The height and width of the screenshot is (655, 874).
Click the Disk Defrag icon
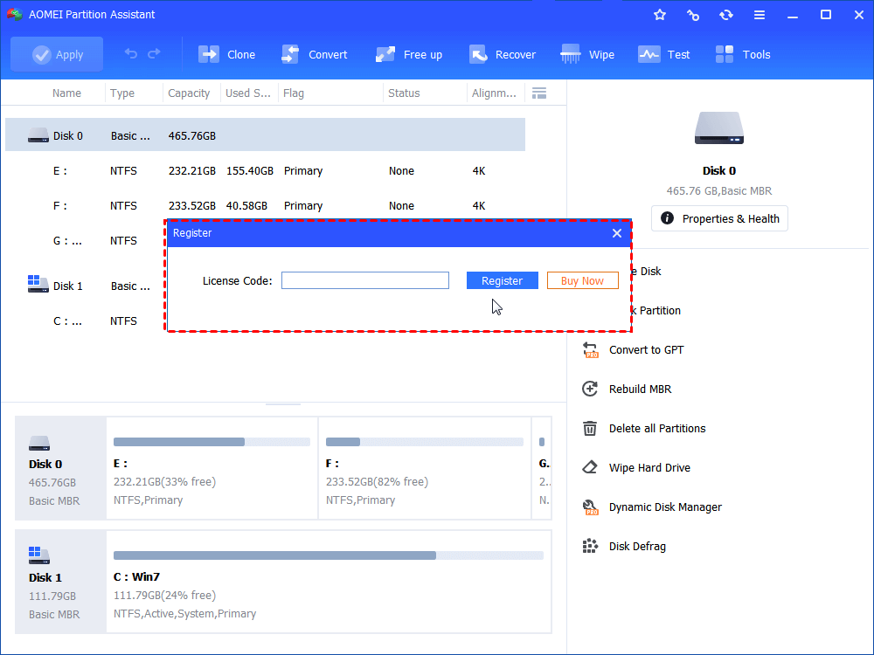(590, 547)
